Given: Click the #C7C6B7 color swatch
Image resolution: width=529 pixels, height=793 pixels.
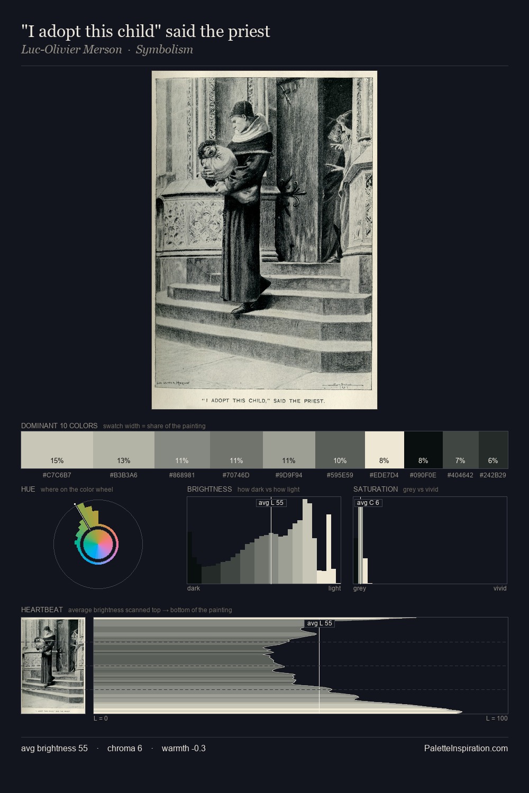Looking at the screenshot, I should click(x=57, y=450).
